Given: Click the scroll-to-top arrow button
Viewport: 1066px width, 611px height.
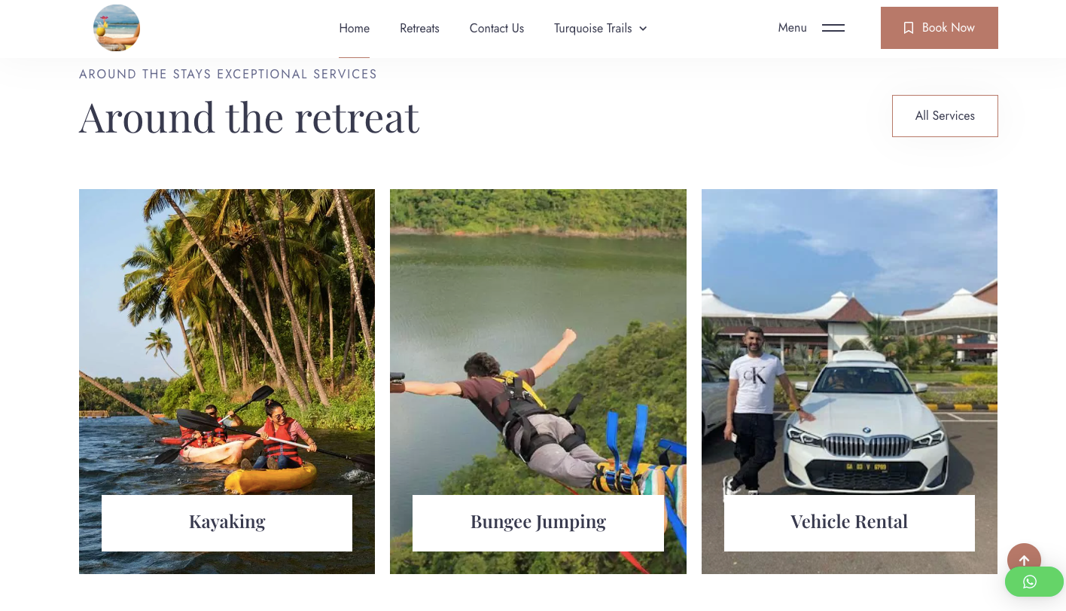Looking at the screenshot, I should [1024, 560].
